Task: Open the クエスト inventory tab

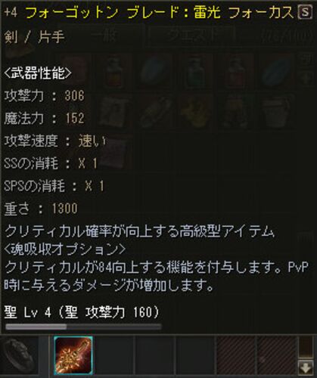Action: (191, 37)
